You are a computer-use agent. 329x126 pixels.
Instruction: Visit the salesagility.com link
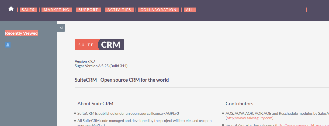pos(250,118)
